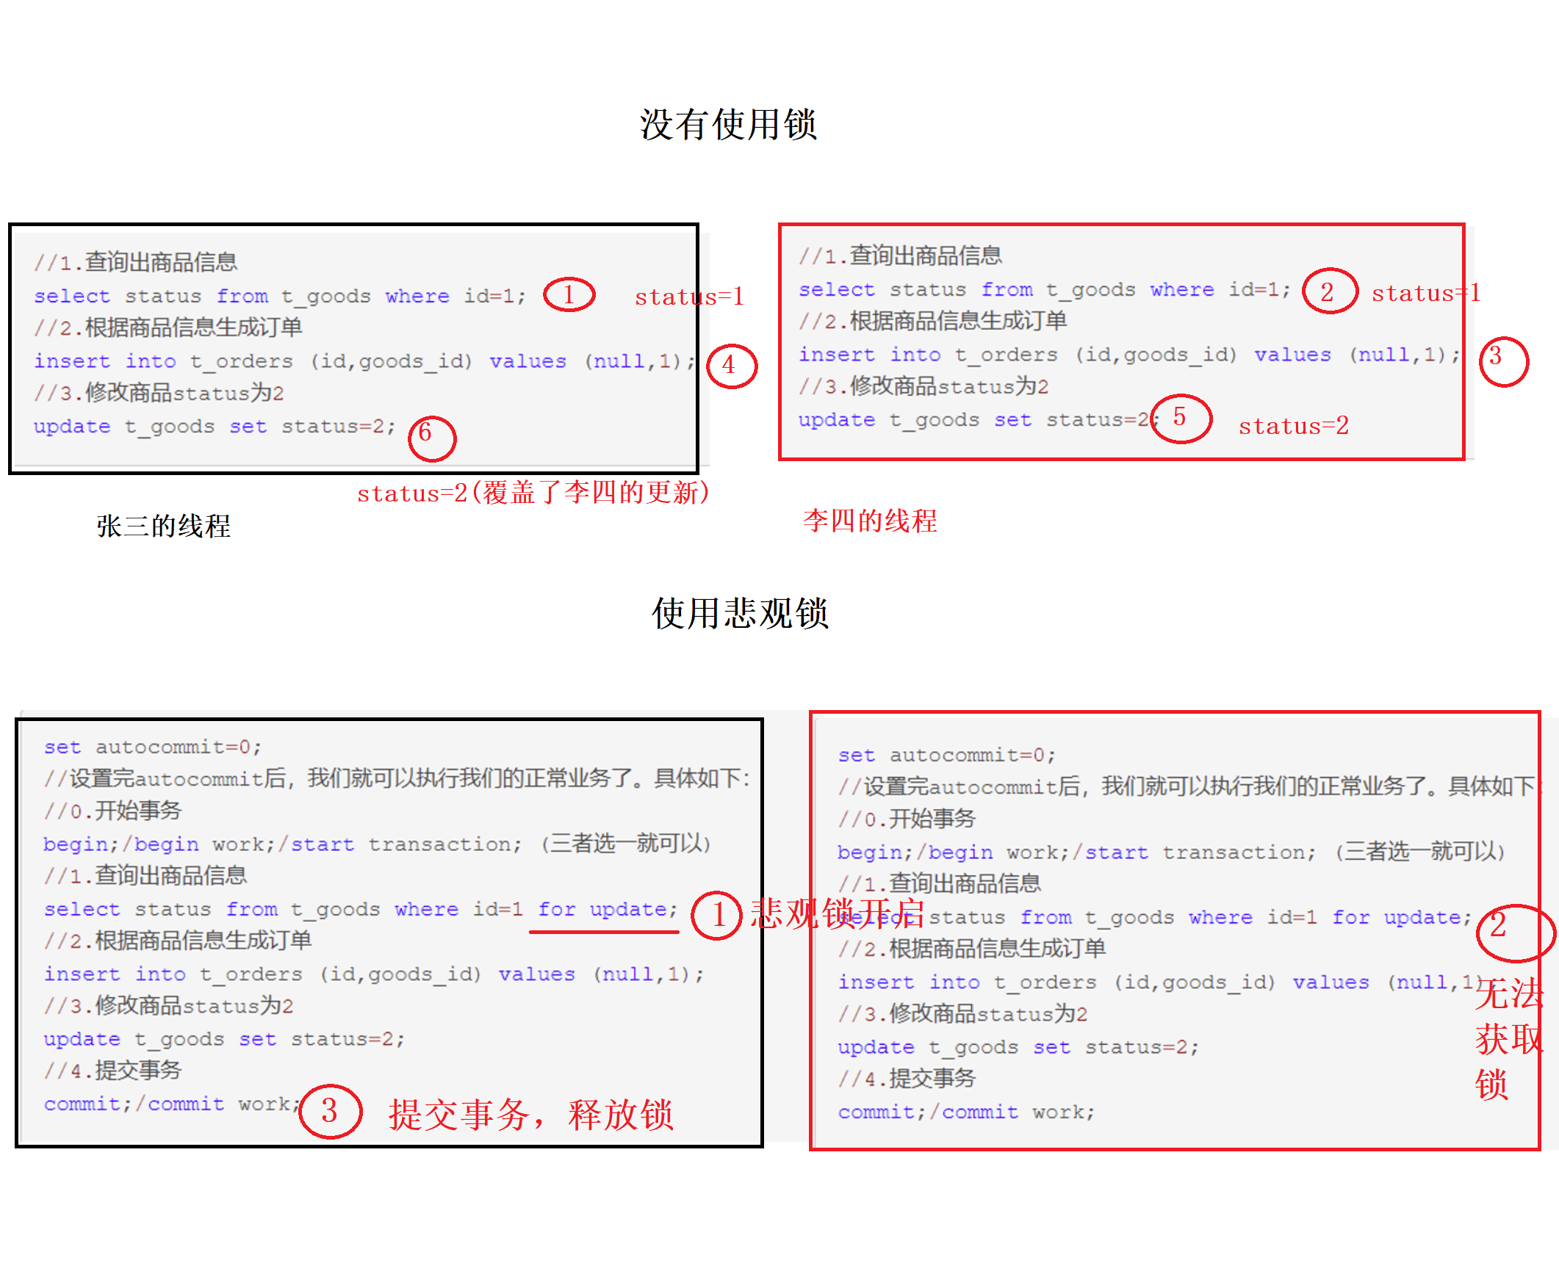Click //2.根据商品信息生成订单 comment in red pessimistic-lock box

[972, 948]
